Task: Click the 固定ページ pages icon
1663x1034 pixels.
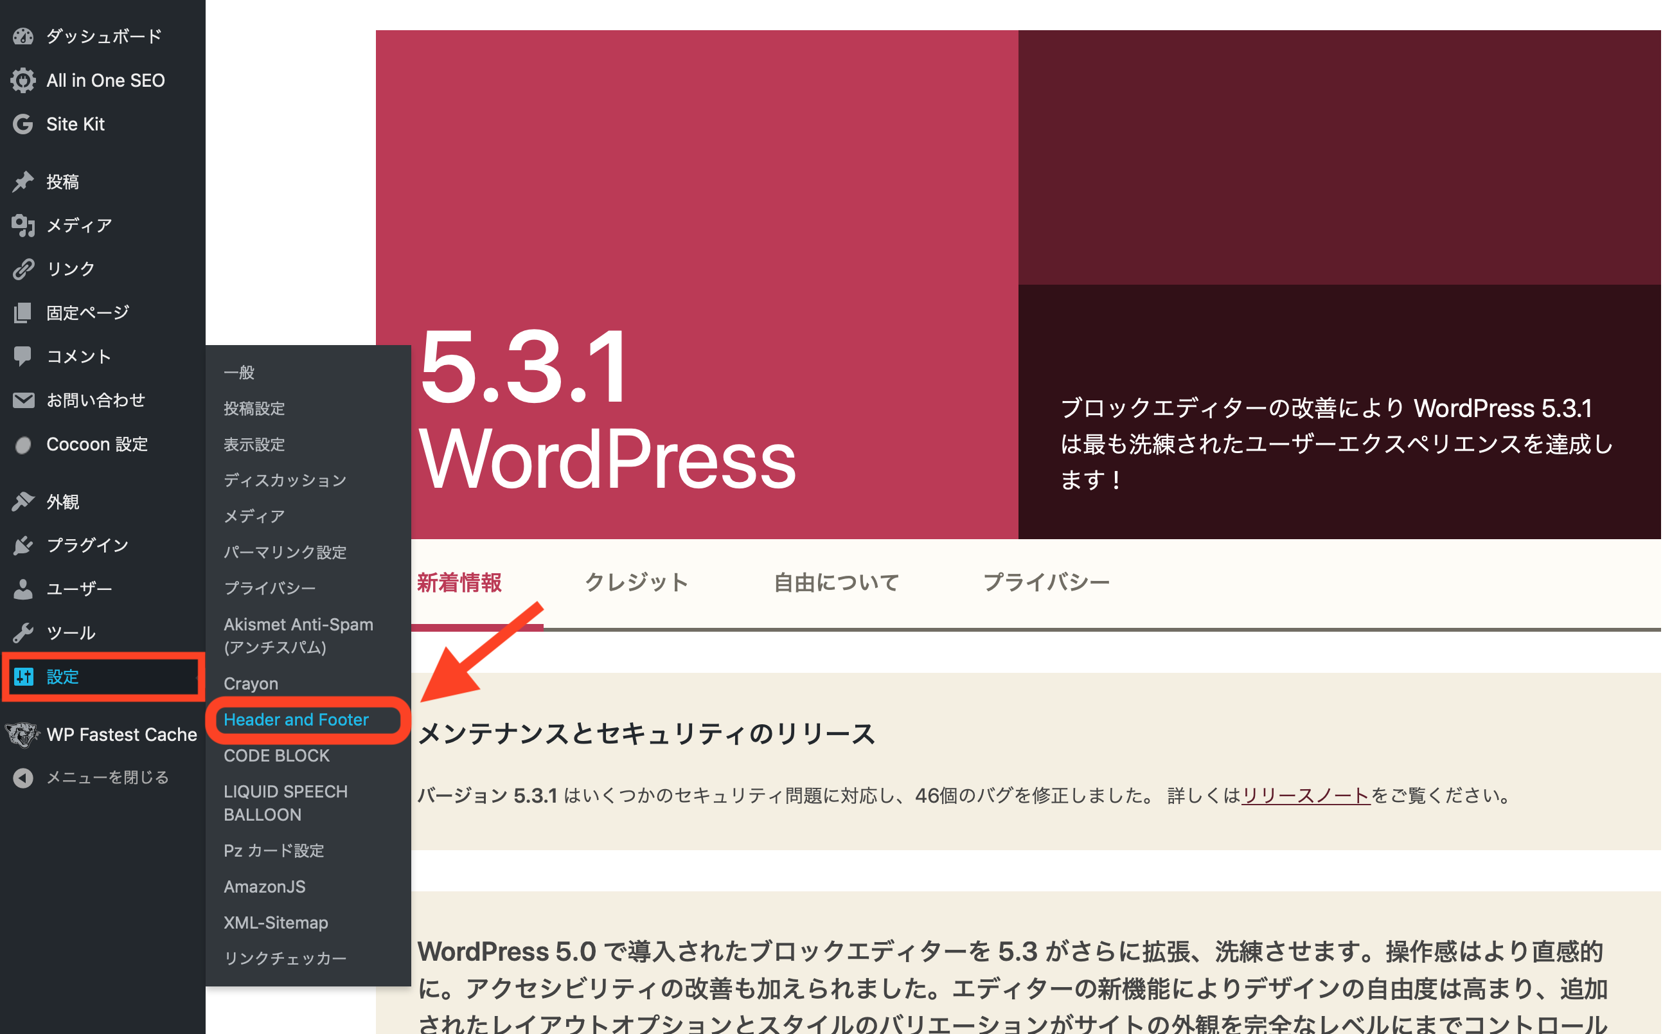Action: 23,312
